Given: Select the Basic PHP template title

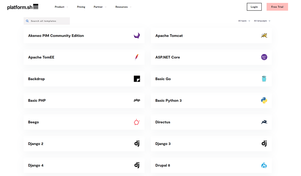Looking at the screenshot, I should point(37,100).
